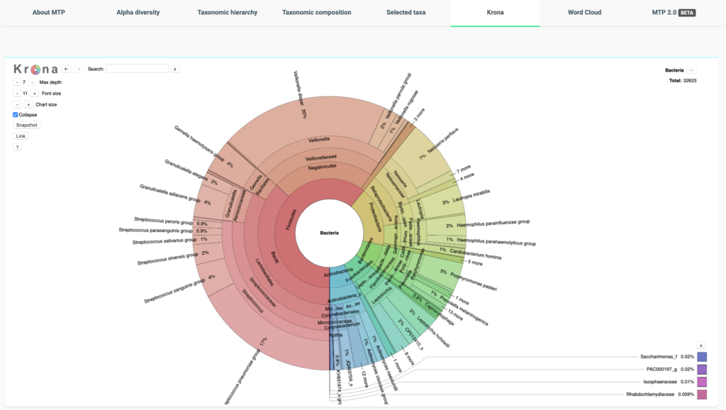The image size is (726, 410).
Task: Click Streptococcus parasanguinis group label
Action: coord(155,231)
